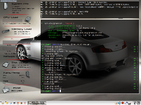This screenshot has width=141, height=105.
Task: Click the cursor at the lower terminal prompt
Action: [x=60, y=91]
